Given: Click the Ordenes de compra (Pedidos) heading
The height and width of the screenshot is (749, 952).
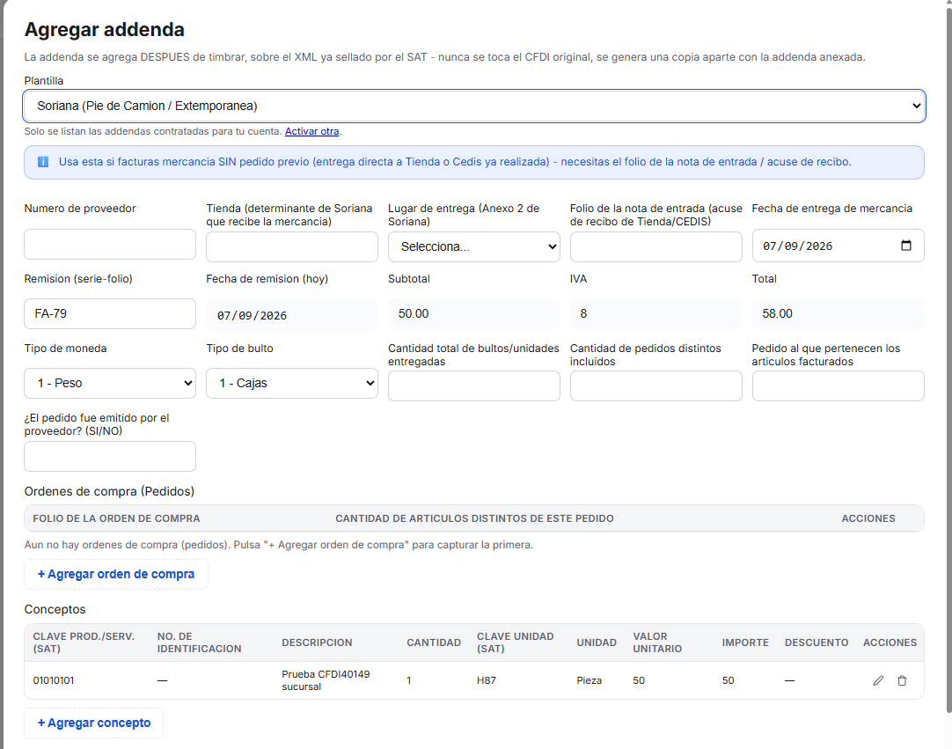Looking at the screenshot, I should click(109, 491).
